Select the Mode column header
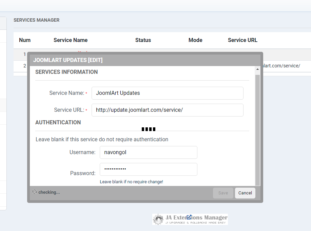This screenshot has height=231, width=311. (x=195, y=40)
